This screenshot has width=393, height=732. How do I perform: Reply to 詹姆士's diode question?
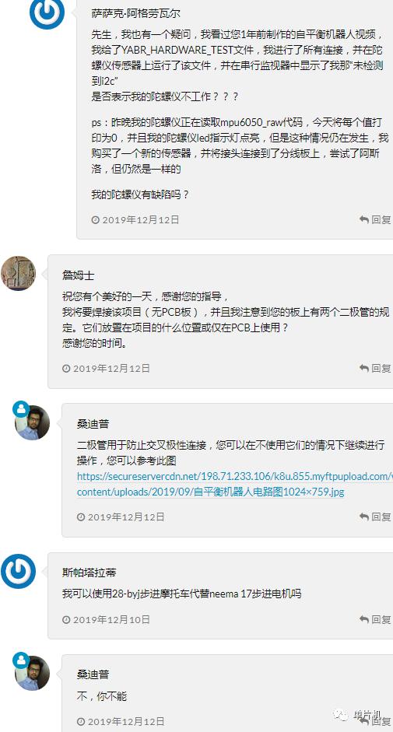pyautogui.click(x=375, y=368)
